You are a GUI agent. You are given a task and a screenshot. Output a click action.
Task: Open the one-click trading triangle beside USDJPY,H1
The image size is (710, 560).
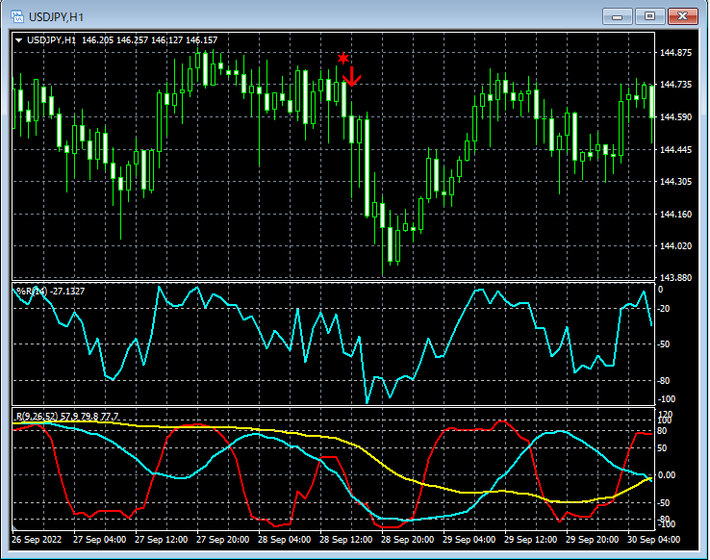pyautogui.click(x=19, y=40)
